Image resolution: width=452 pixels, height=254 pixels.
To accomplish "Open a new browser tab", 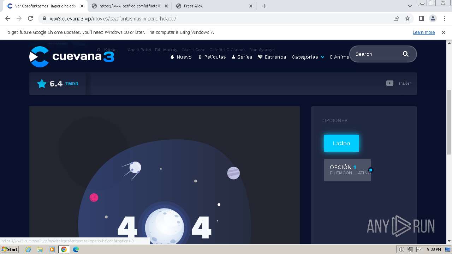I will [x=264, y=6].
